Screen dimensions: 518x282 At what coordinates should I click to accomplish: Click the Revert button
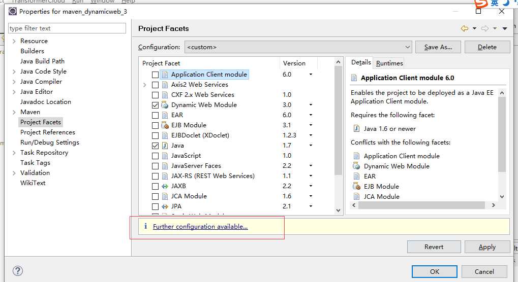coord(434,246)
